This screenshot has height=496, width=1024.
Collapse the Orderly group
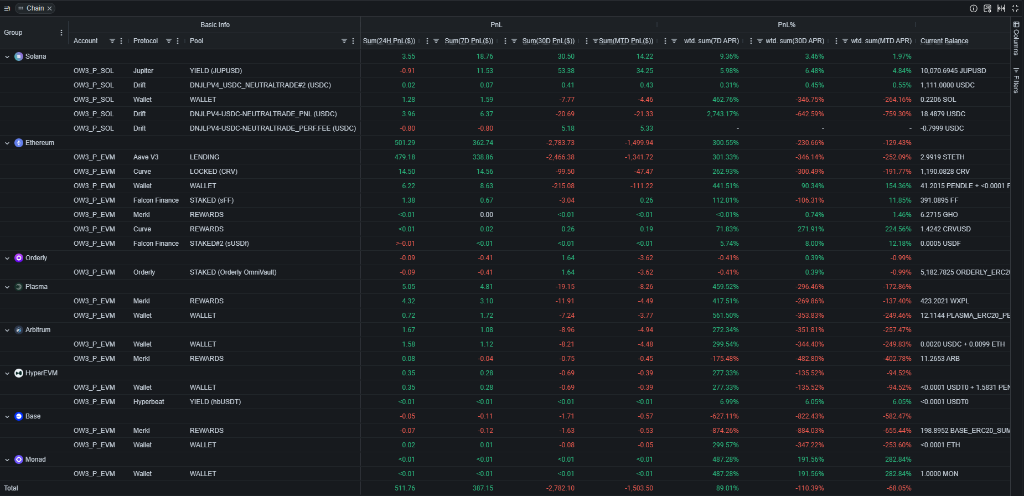(x=7, y=258)
